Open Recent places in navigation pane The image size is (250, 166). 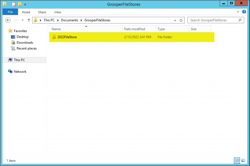(27, 49)
